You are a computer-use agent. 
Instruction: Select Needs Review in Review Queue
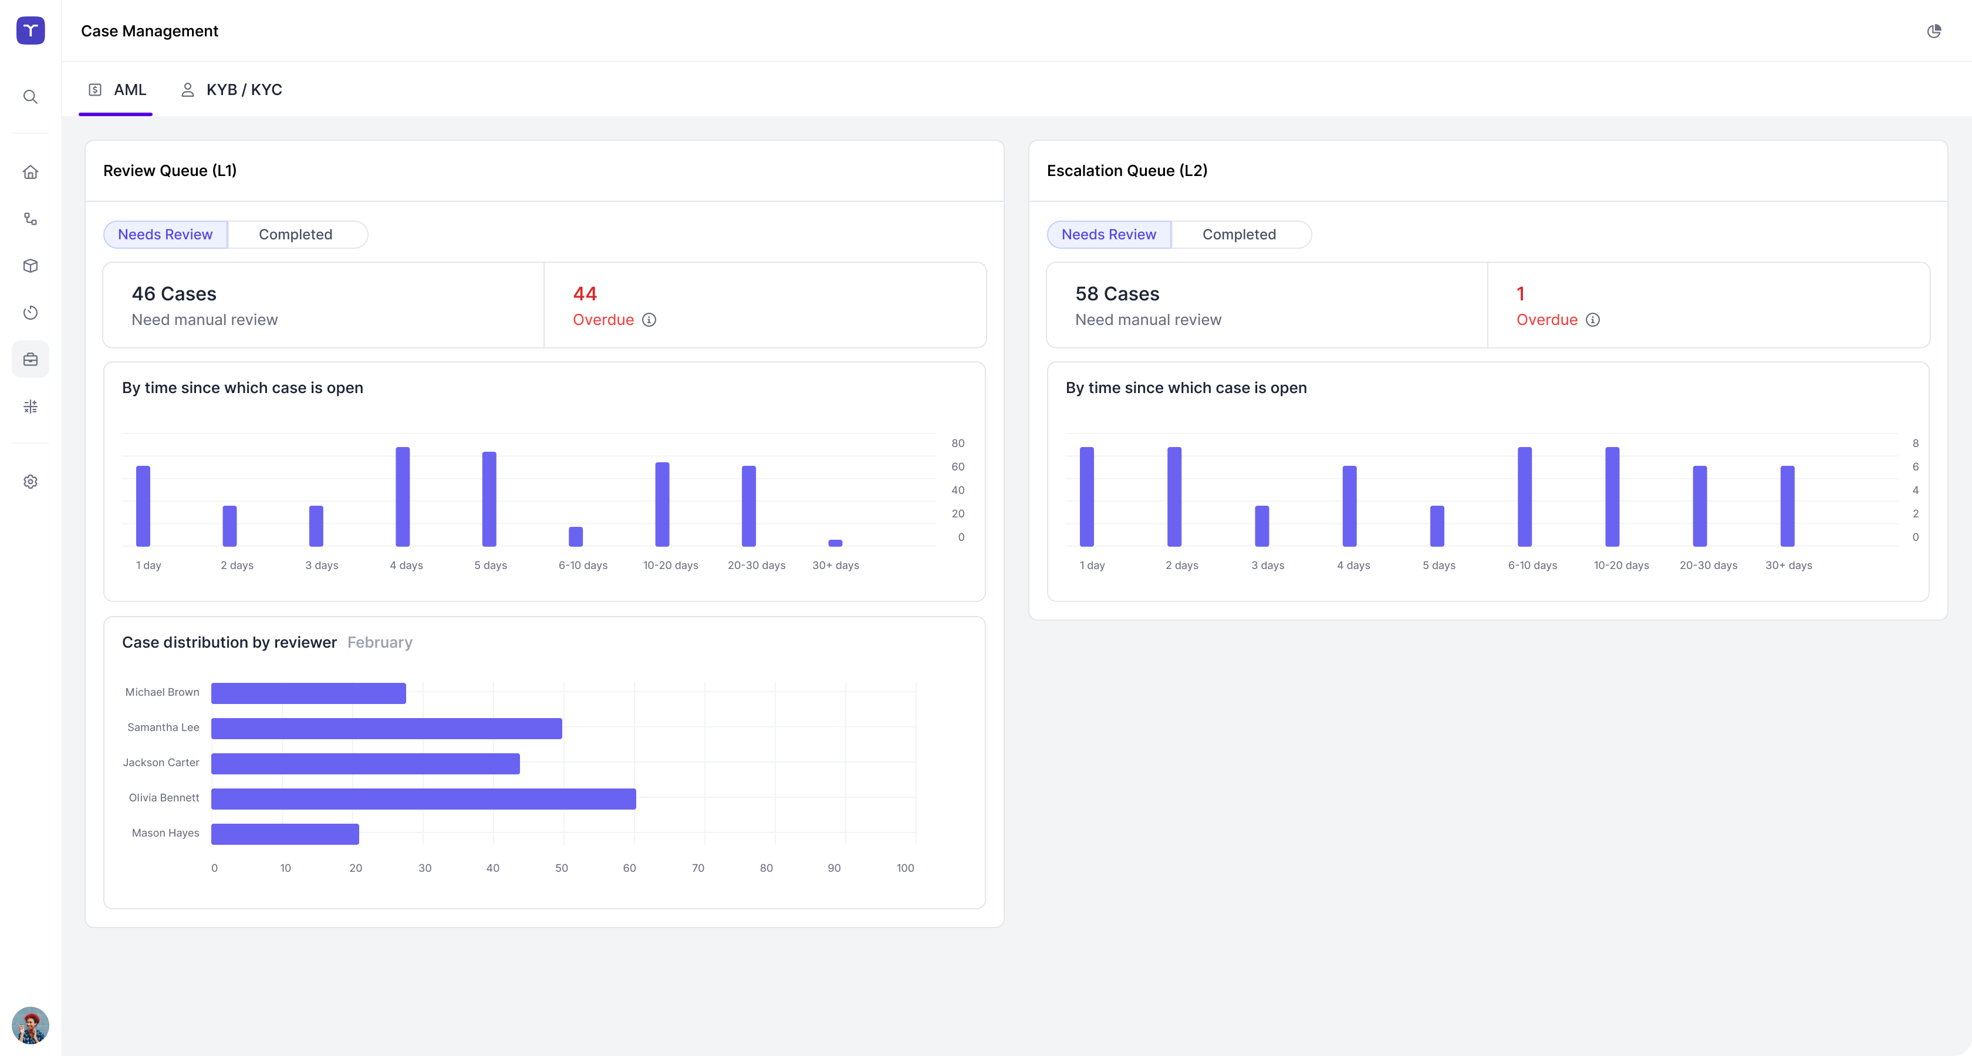[166, 235]
